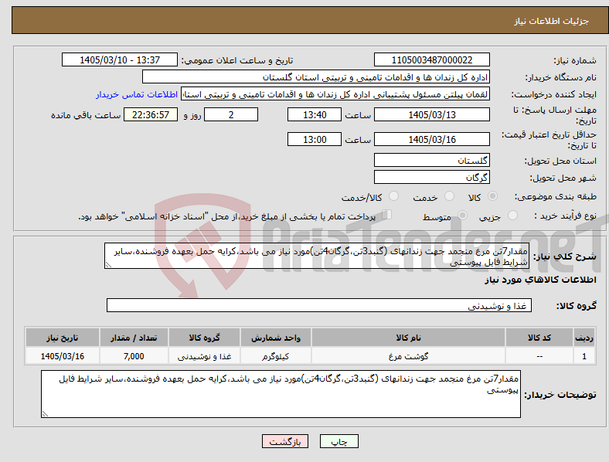This screenshot has height=462, width=609.
Task: Click the گروه کالا field غذا و نوشیدنی
Action: (x=319, y=305)
